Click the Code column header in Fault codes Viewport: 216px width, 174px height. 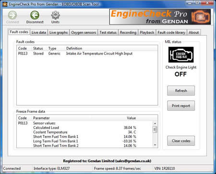(23, 48)
